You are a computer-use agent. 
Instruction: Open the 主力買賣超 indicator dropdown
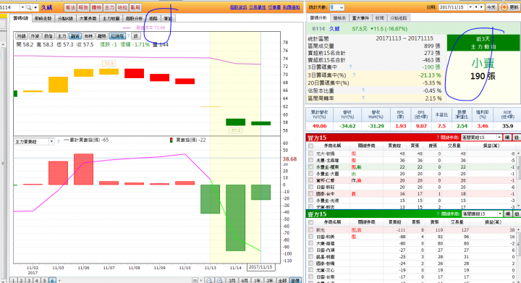[x=51, y=142]
